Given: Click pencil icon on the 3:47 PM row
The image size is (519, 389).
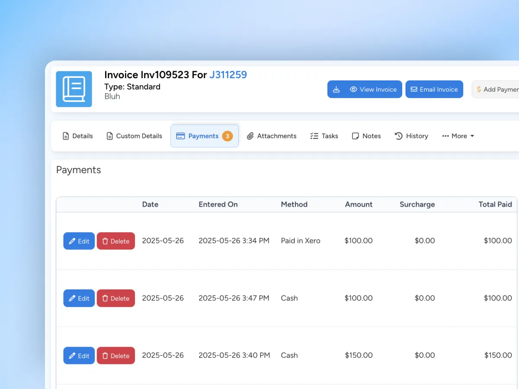Looking at the screenshot, I should click(x=72, y=298).
